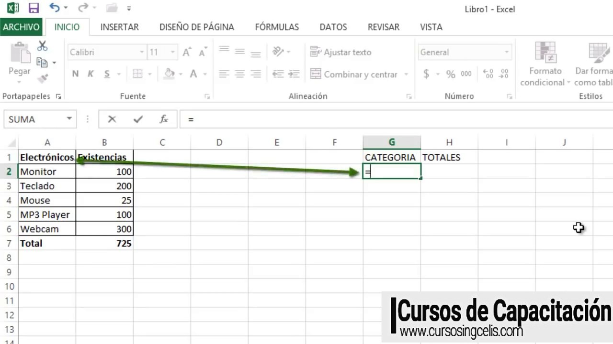Click the Undo arrow icon
This screenshot has height=344, width=613.
[55, 8]
